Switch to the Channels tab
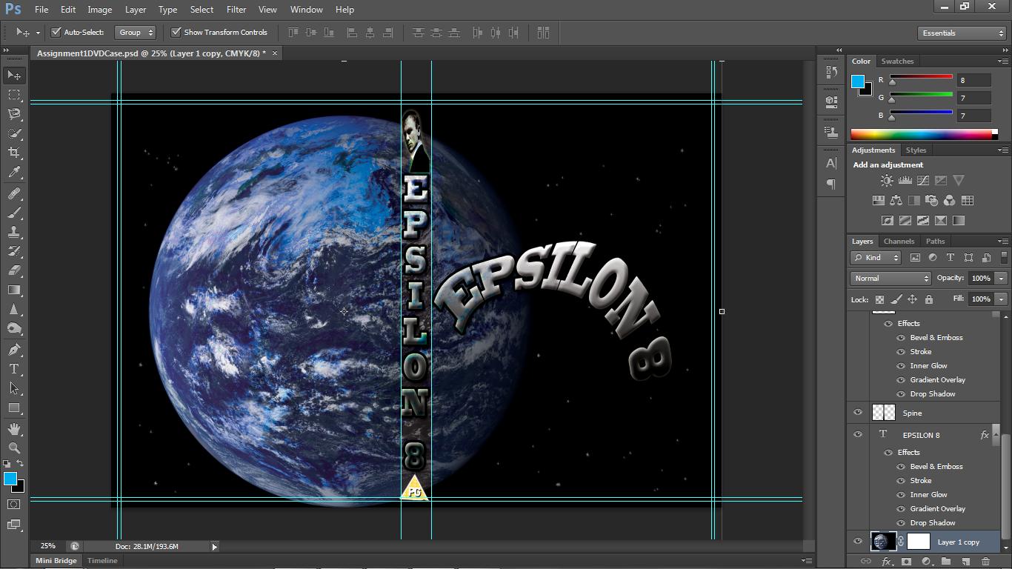1012x569 pixels. tap(899, 241)
